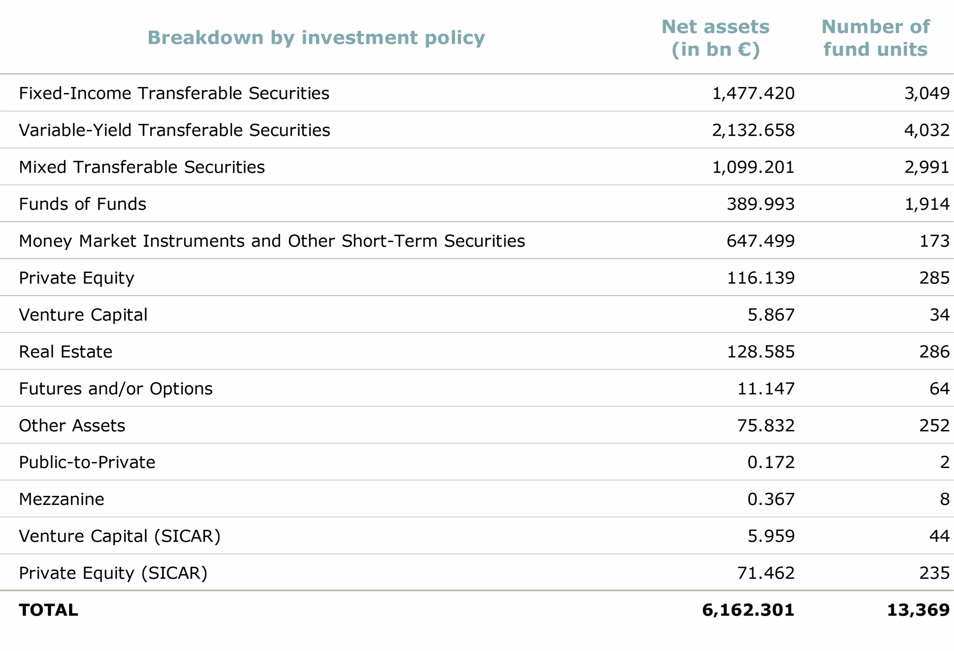954x651 pixels.
Task: Click the 'Number of fund units' column header
Action: pyautogui.click(x=875, y=38)
